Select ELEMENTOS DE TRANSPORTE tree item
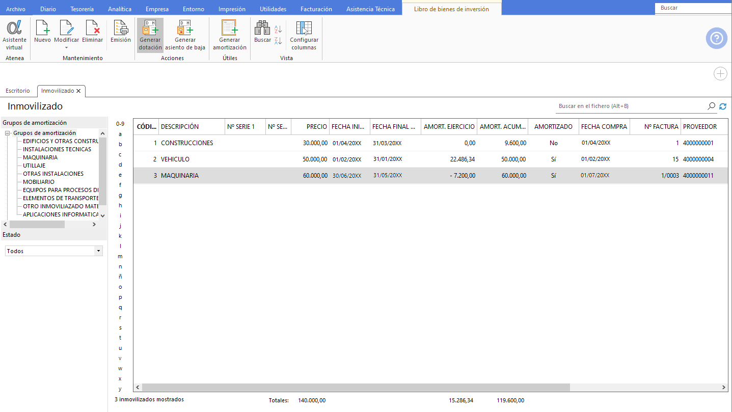732x412 pixels. 61,198
